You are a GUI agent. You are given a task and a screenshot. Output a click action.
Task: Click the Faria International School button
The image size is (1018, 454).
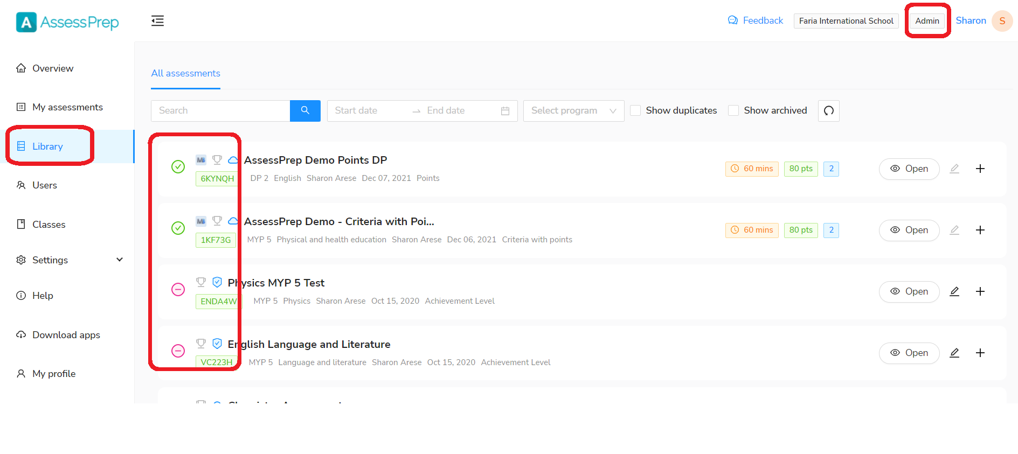846,21
